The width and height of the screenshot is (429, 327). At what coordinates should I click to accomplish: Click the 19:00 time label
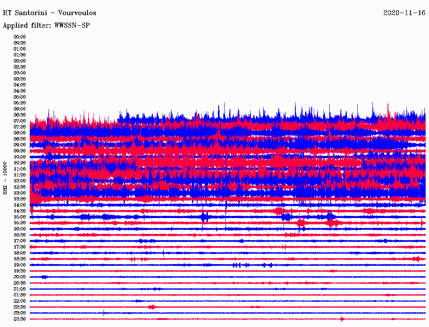[20, 265]
